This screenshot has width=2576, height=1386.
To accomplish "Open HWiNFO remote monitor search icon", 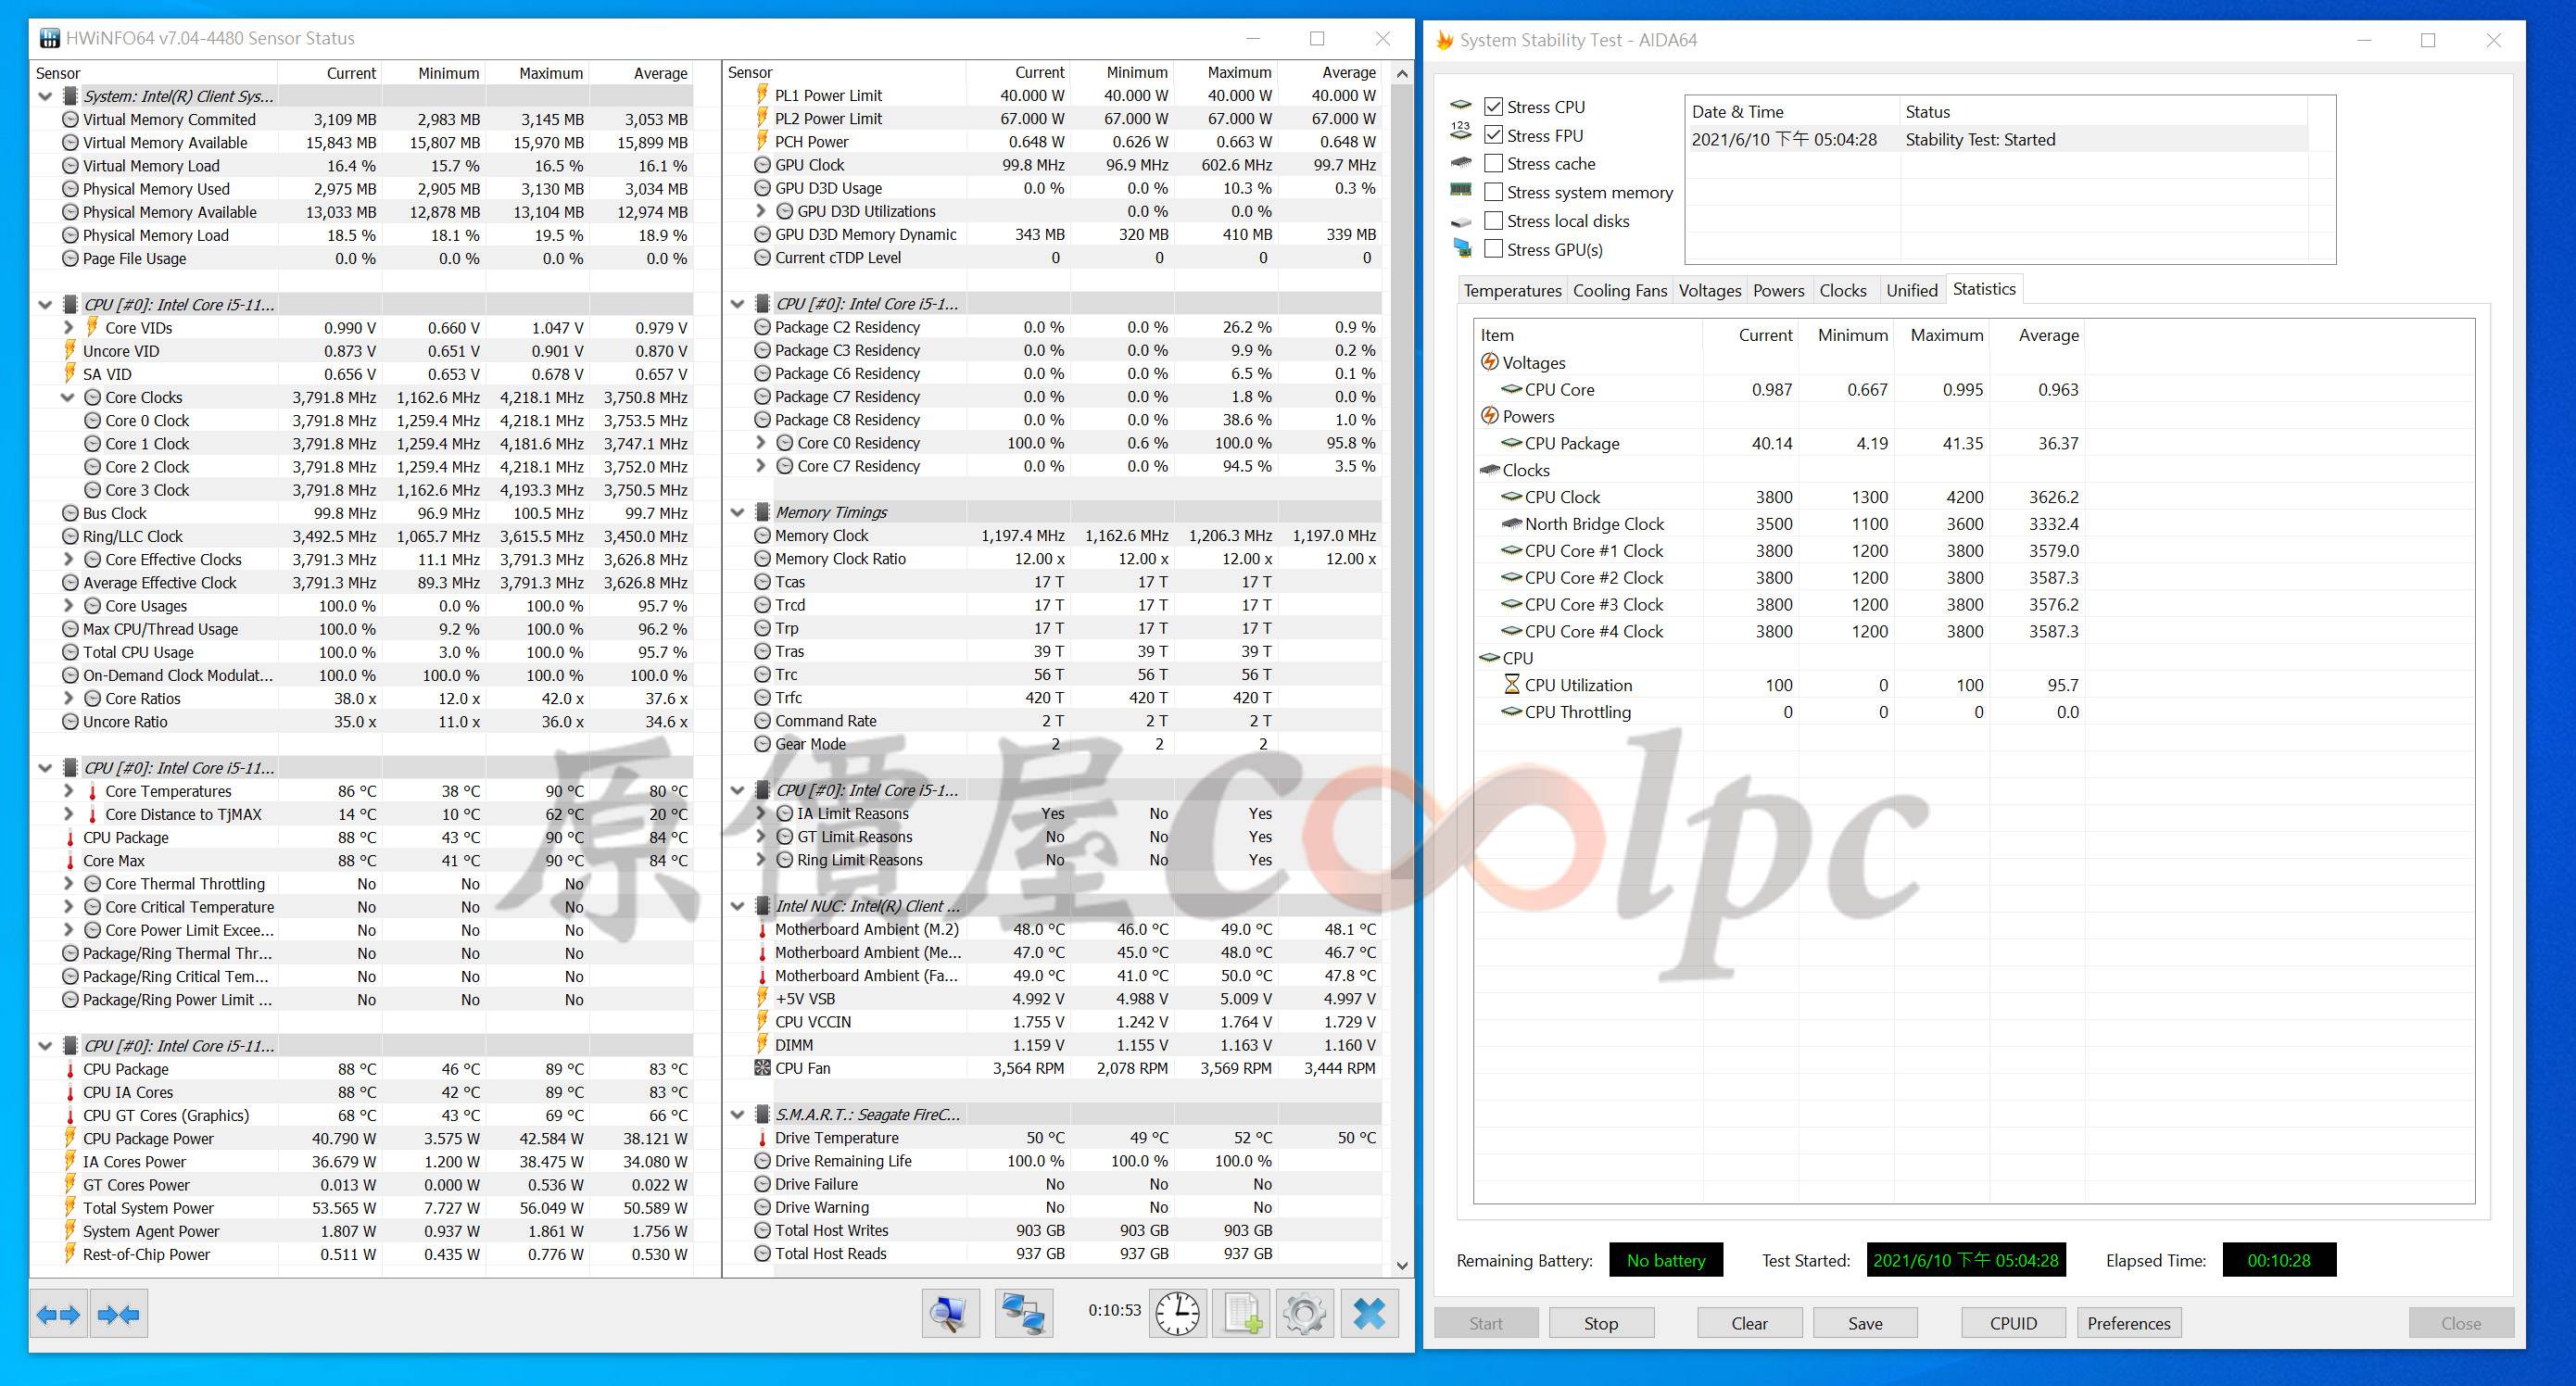I will (x=950, y=1314).
